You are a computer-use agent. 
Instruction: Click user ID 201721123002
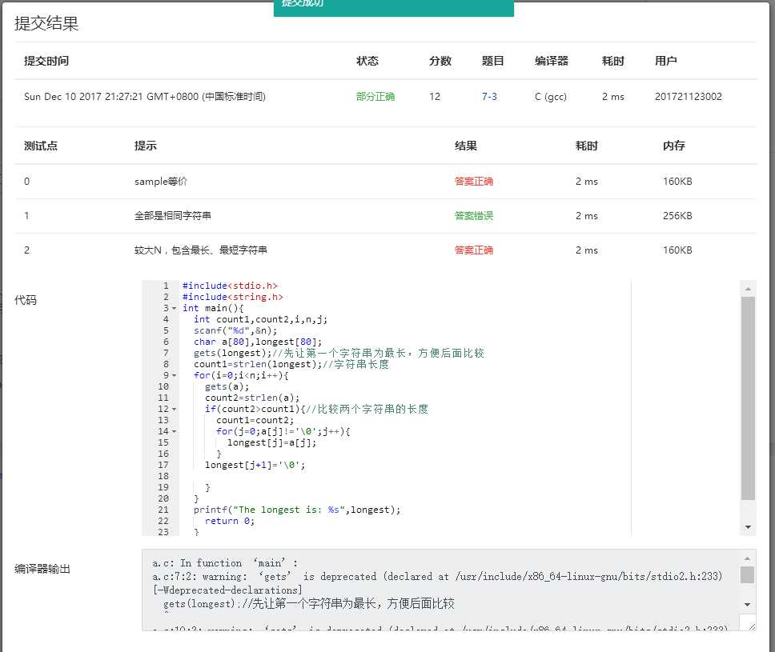coord(688,96)
